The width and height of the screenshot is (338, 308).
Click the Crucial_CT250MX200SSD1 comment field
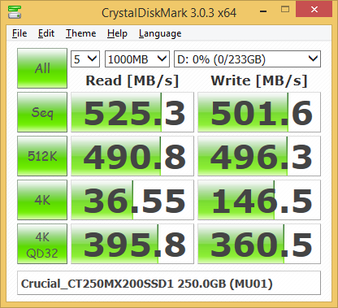click(x=169, y=283)
